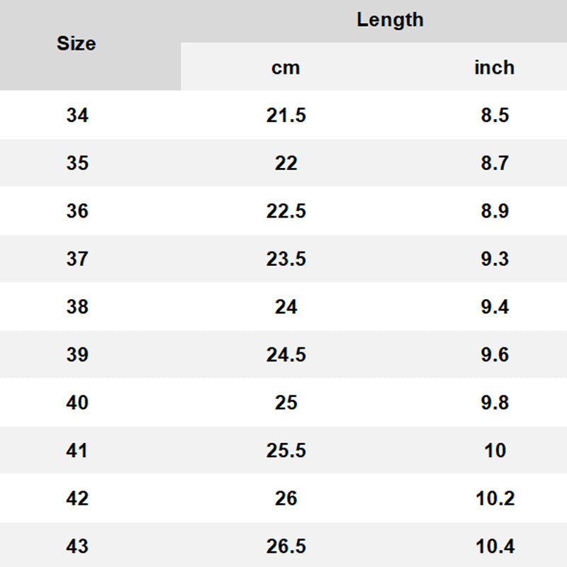This screenshot has width=567, height=567.
Task: Select the 21.5 cm length cell
Action: pos(286,116)
